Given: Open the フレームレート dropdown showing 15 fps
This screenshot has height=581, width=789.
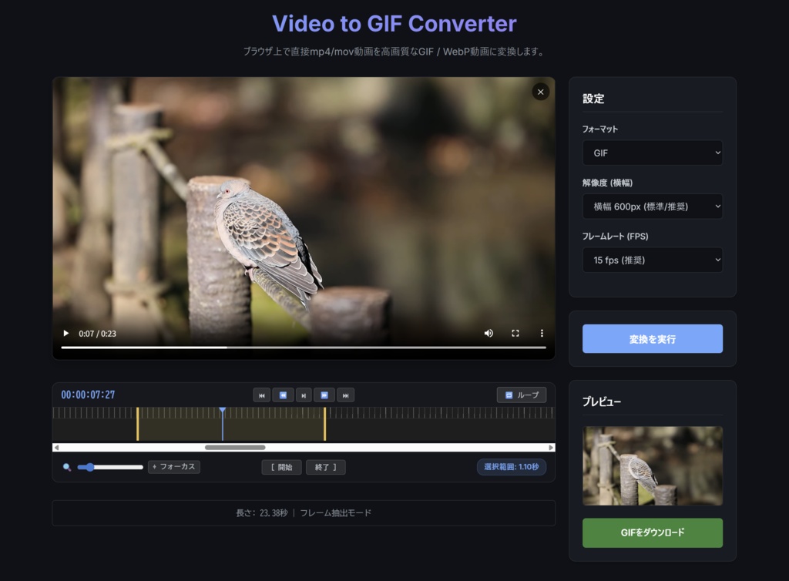Looking at the screenshot, I should click(x=652, y=260).
